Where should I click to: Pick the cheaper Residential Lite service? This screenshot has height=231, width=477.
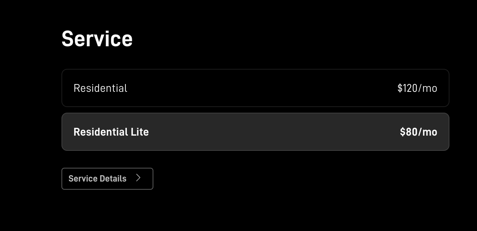click(255, 132)
